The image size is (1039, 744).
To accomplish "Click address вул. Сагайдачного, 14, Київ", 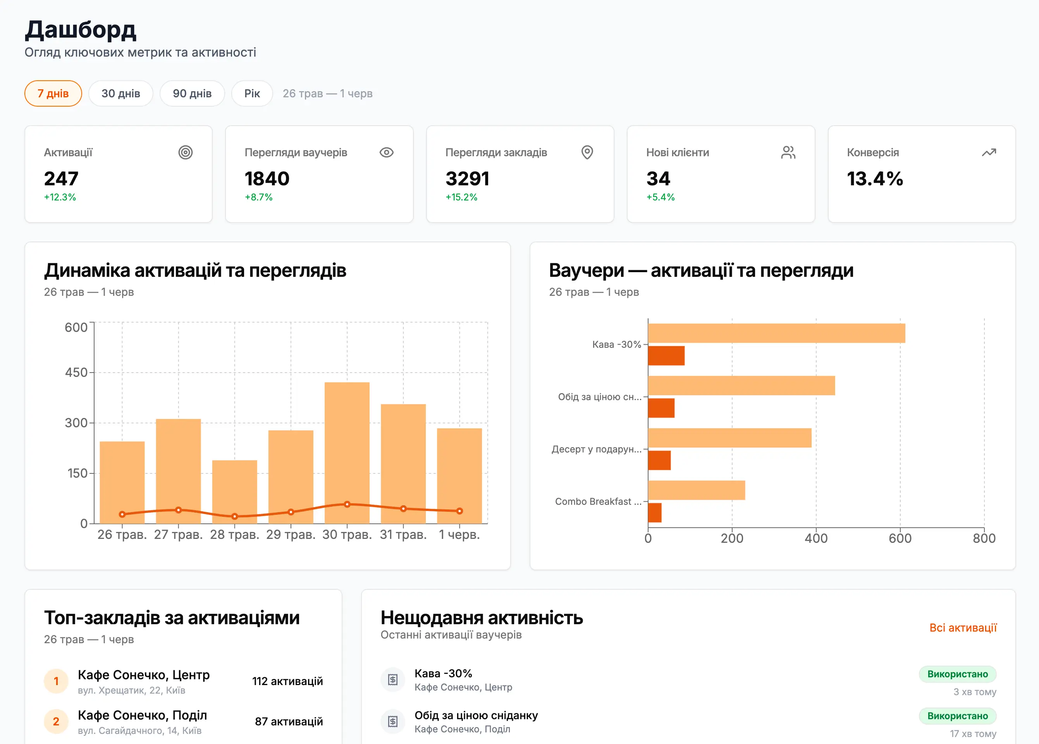I will 139,731.
